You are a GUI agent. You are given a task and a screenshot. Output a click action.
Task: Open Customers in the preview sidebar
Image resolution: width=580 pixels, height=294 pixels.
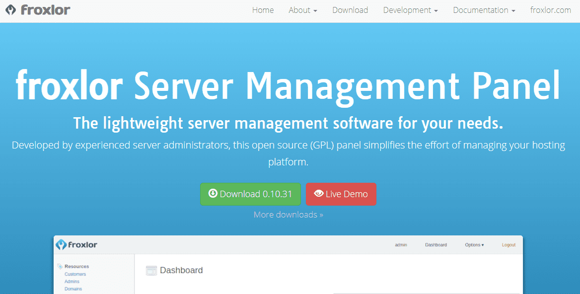(x=75, y=274)
